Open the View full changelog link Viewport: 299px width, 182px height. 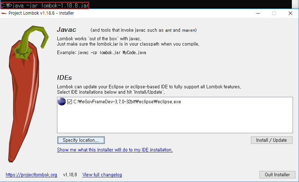point(102,175)
